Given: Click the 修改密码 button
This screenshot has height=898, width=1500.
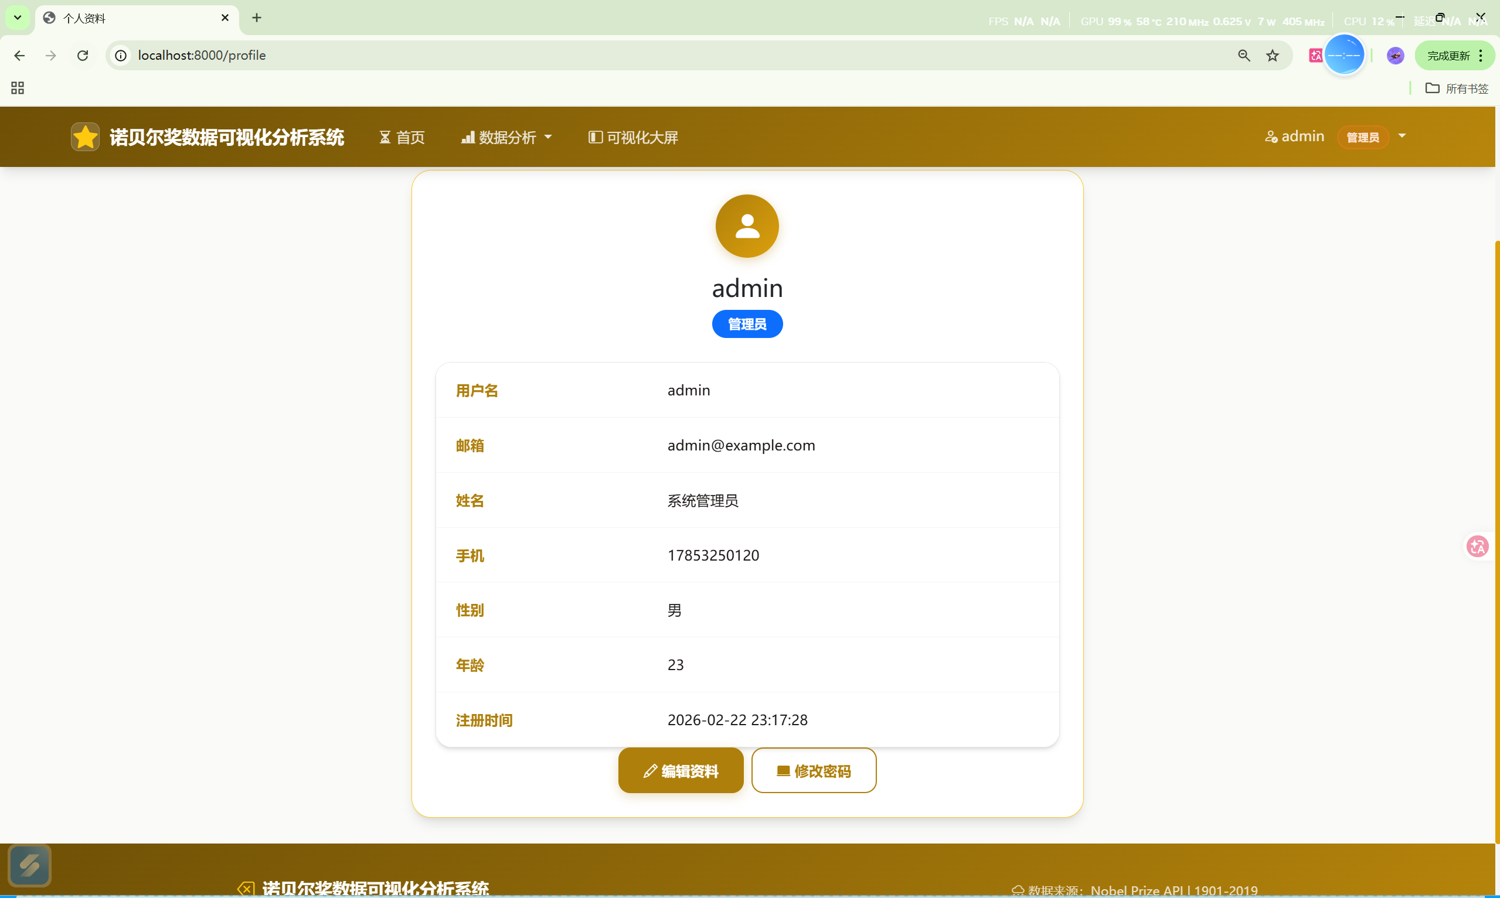Looking at the screenshot, I should 814,770.
